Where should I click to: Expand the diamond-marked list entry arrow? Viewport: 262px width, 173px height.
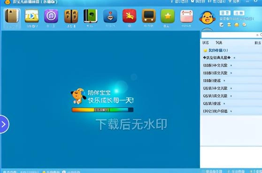[234, 58]
